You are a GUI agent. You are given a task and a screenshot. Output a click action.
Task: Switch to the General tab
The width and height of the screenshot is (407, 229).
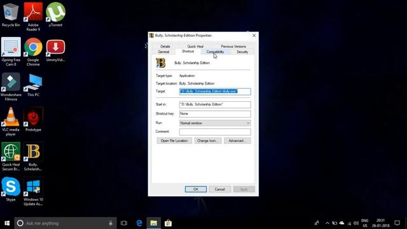point(163,52)
